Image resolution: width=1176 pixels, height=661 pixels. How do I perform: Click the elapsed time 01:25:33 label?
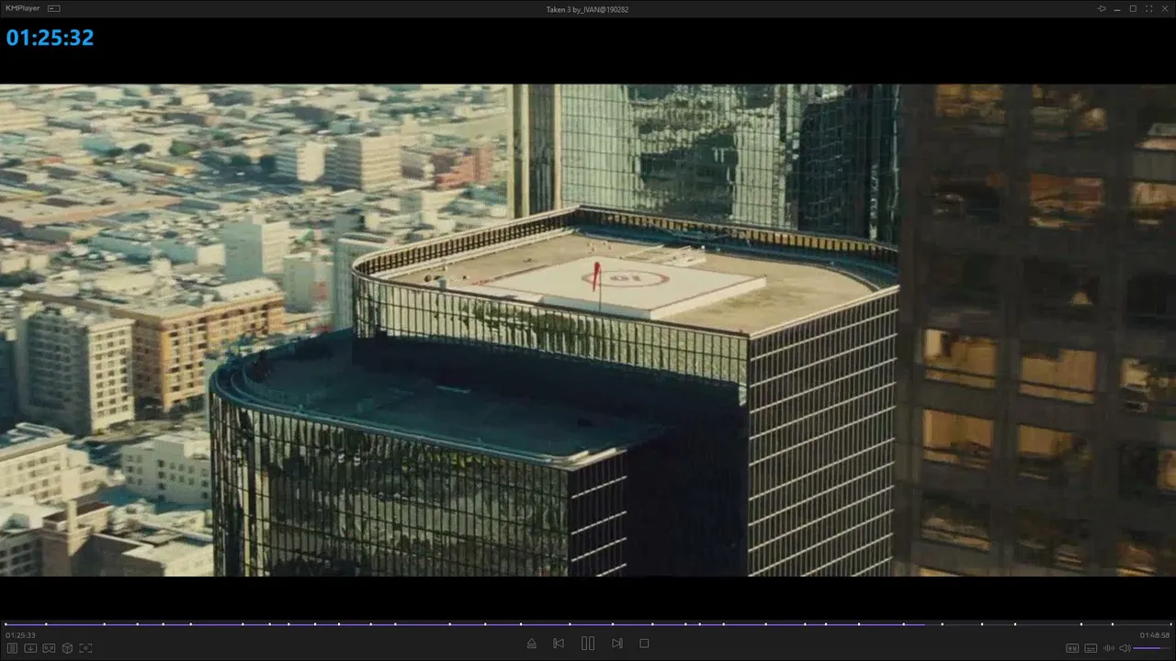pos(20,635)
